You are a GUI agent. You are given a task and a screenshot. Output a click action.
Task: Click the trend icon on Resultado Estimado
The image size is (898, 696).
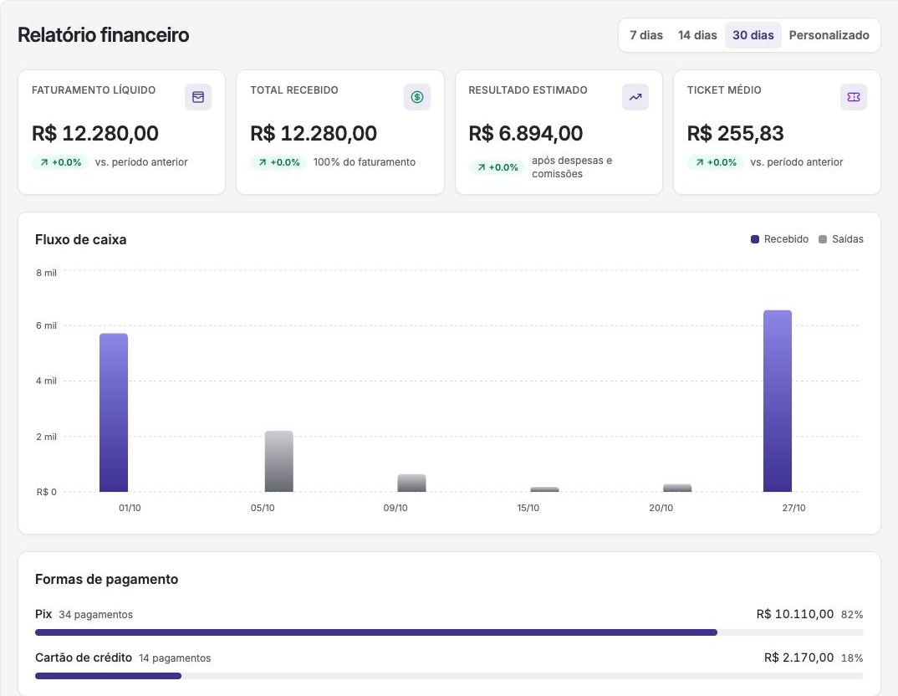point(635,97)
